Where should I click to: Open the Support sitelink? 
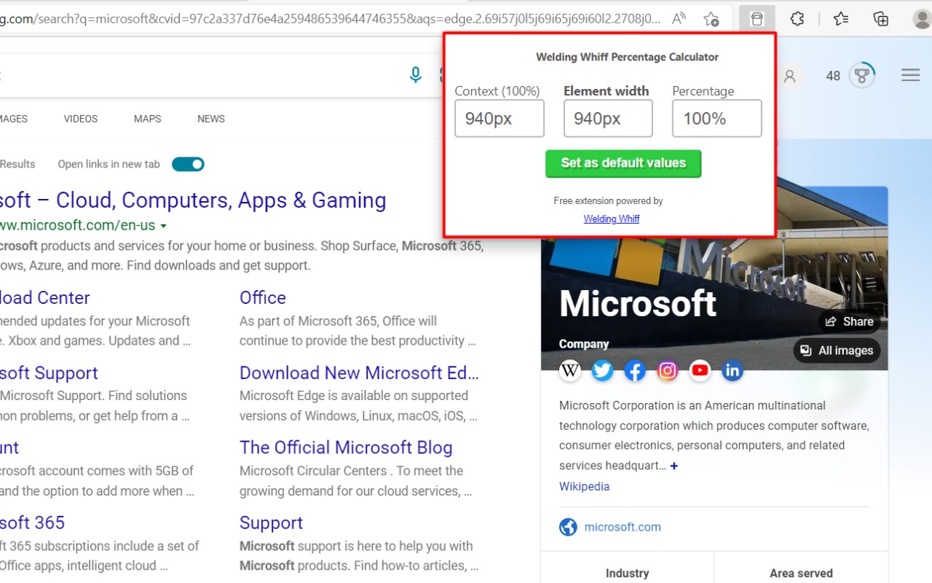(x=271, y=523)
